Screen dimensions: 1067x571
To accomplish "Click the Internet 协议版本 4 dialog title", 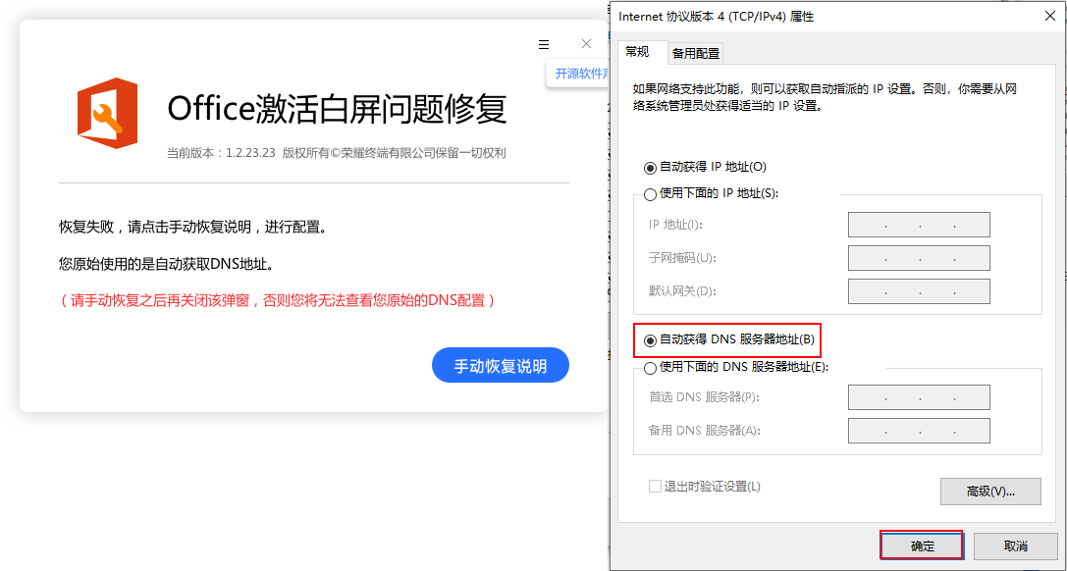I will coord(716,17).
